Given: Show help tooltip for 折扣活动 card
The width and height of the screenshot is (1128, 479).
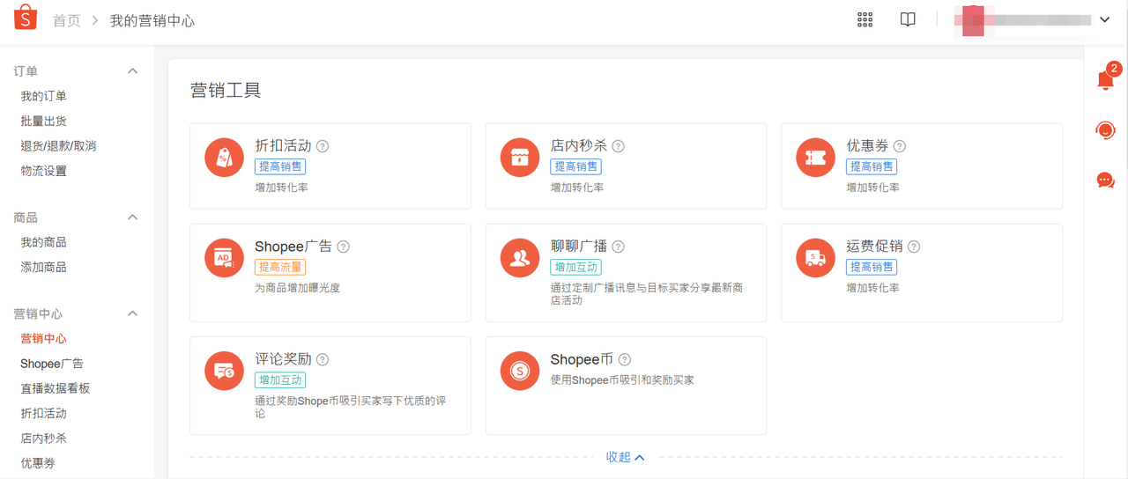Looking at the screenshot, I should pyautogui.click(x=323, y=146).
